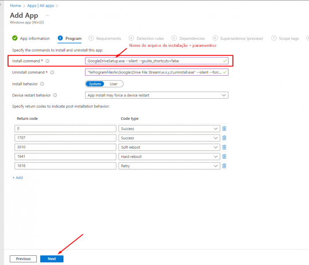The width and height of the screenshot is (309, 265).
Task: Click info icon beside Install behavior
Action: (x=42, y=84)
